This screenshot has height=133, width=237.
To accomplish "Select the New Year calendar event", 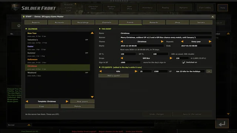I will point(57,35).
